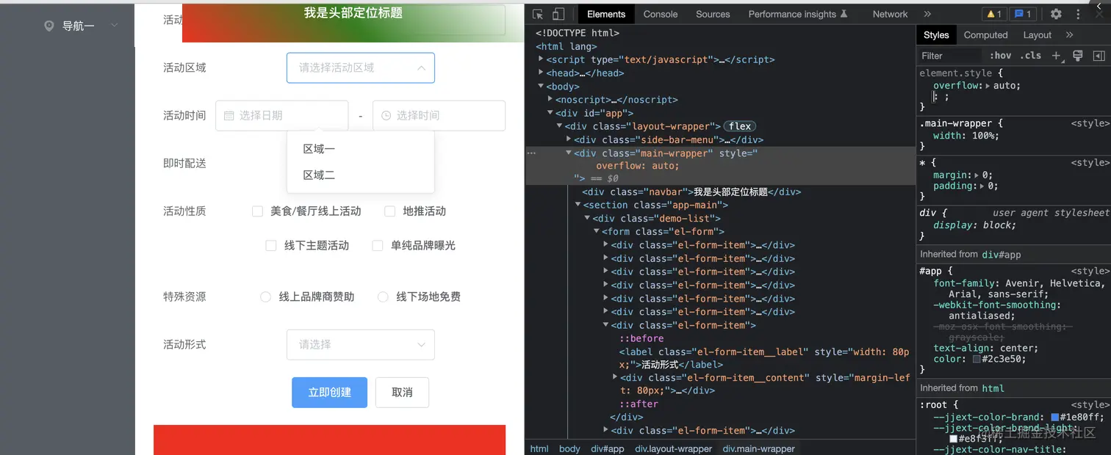The height and width of the screenshot is (455, 1111).
Task: Select the div class navbar DOM line
Action: click(x=691, y=192)
